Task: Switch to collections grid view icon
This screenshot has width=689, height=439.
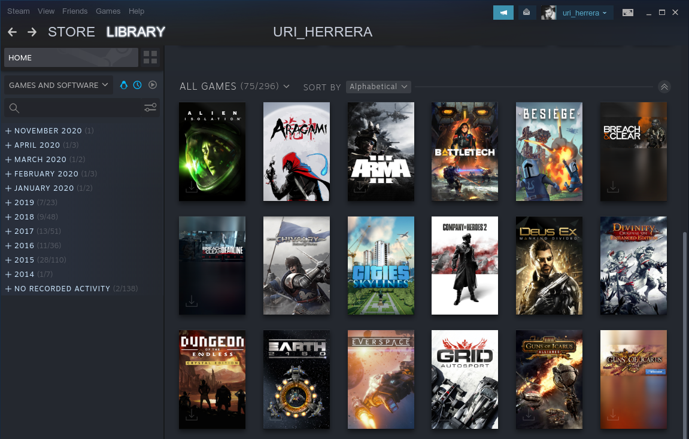Action: click(150, 57)
